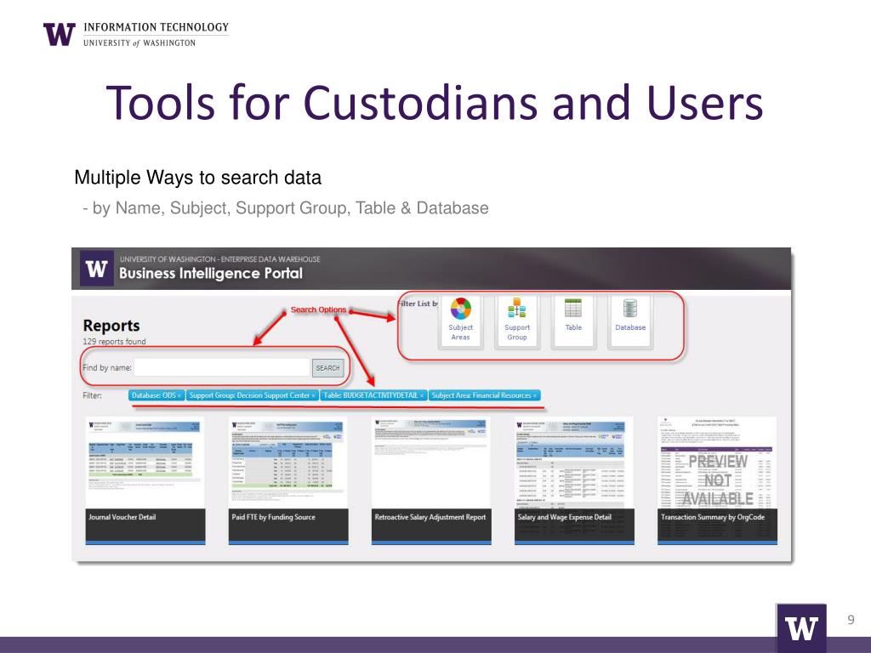871x653 pixels.
Task: Click the '129 reports found' text
Action: 114,342
